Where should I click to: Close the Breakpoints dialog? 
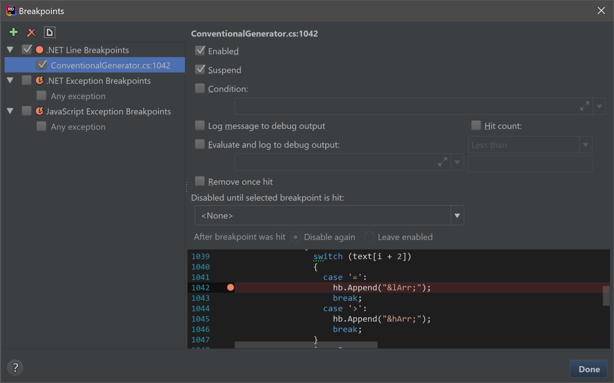coord(601,10)
